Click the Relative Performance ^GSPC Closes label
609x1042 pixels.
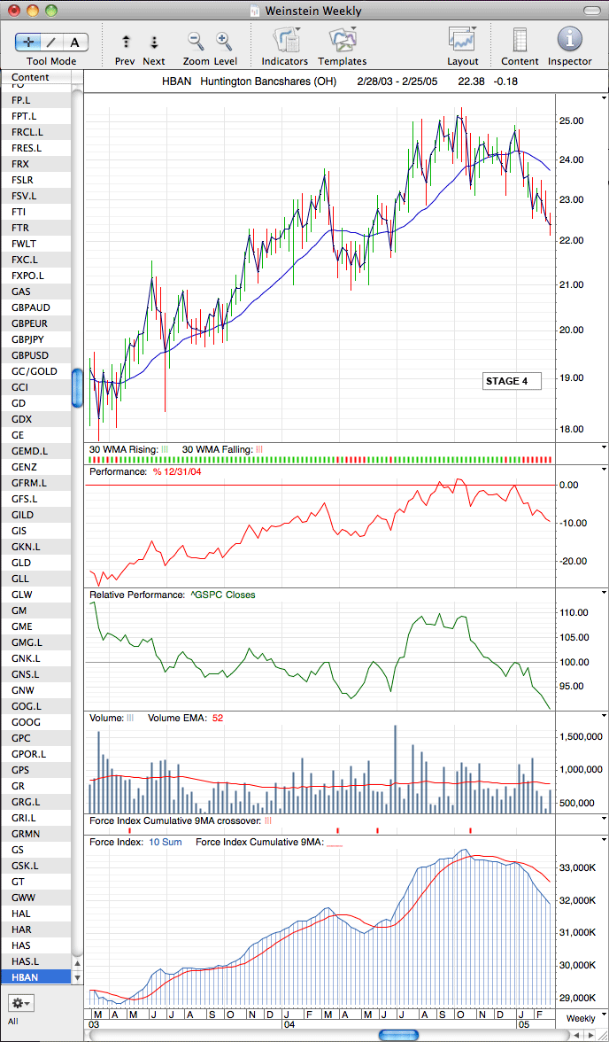coord(172,595)
